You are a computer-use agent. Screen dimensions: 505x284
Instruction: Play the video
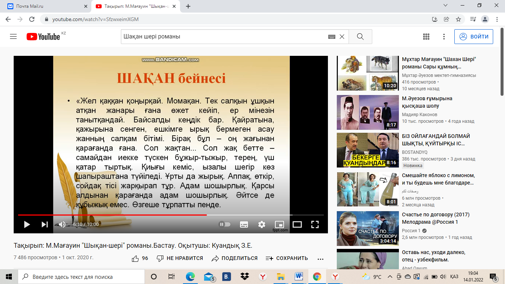click(x=27, y=224)
